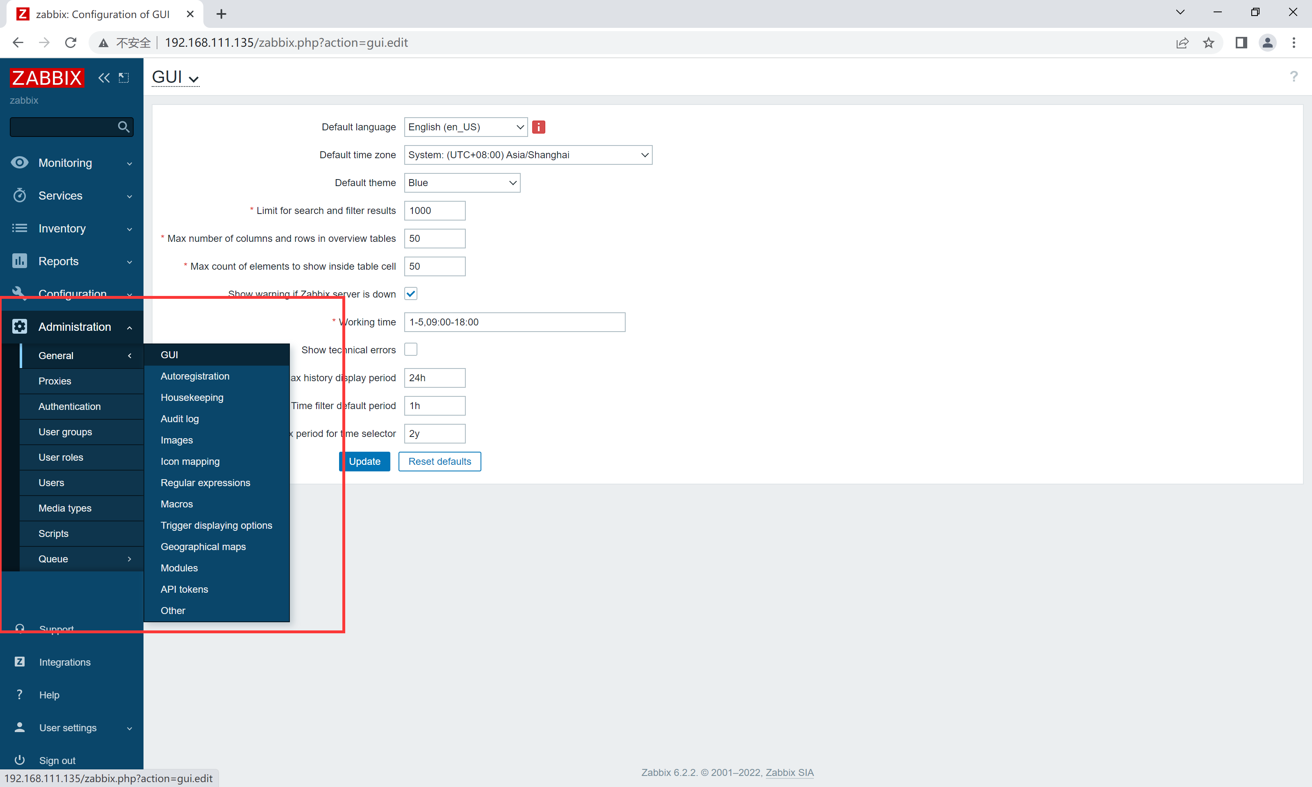Viewport: 1312px width, 787px height.
Task: Open the Proxies menu item
Action: pyautogui.click(x=82, y=381)
